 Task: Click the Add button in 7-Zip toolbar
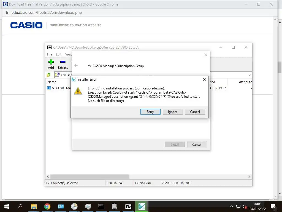tap(51, 64)
